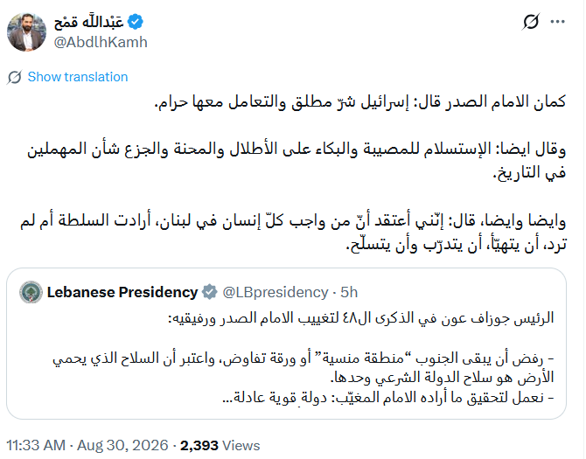The height and width of the screenshot is (459, 586).
Task: Click the author's Arabic display name
Action: [x=88, y=22]
